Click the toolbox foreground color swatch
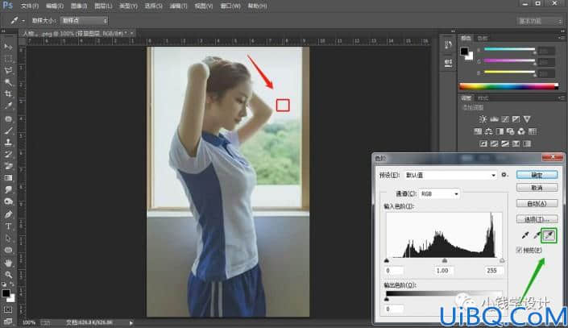This screenshot has height=328, width=568. pyautogui.click(x=6, y=293)
